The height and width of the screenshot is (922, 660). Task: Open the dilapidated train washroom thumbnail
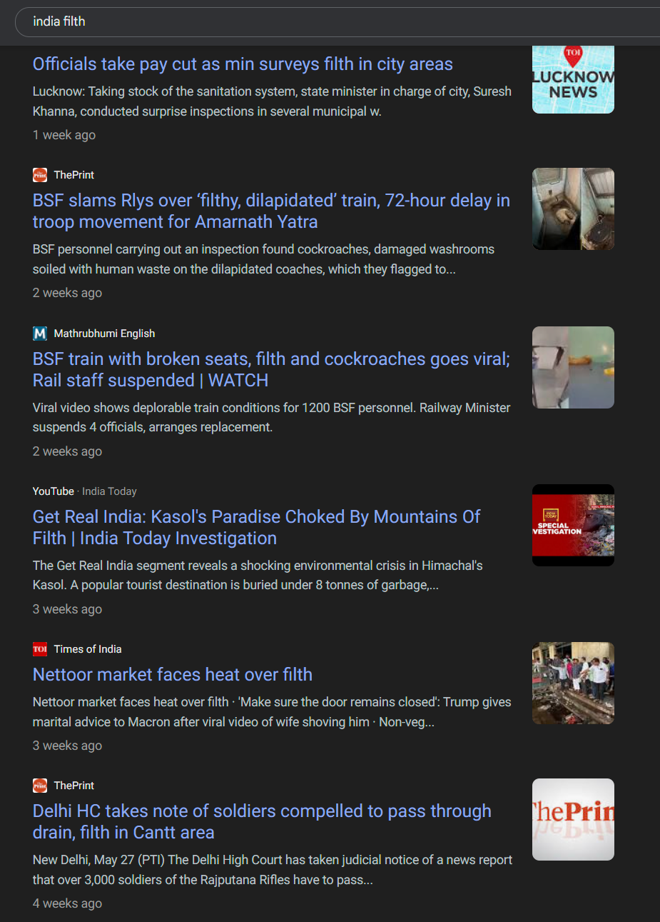click(573, 209)
